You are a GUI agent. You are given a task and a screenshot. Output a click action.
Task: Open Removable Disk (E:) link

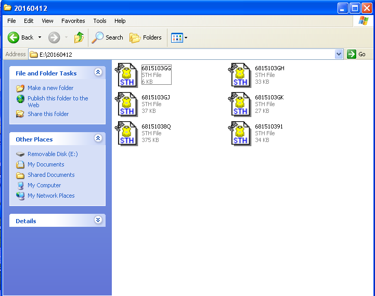point(53,154)
